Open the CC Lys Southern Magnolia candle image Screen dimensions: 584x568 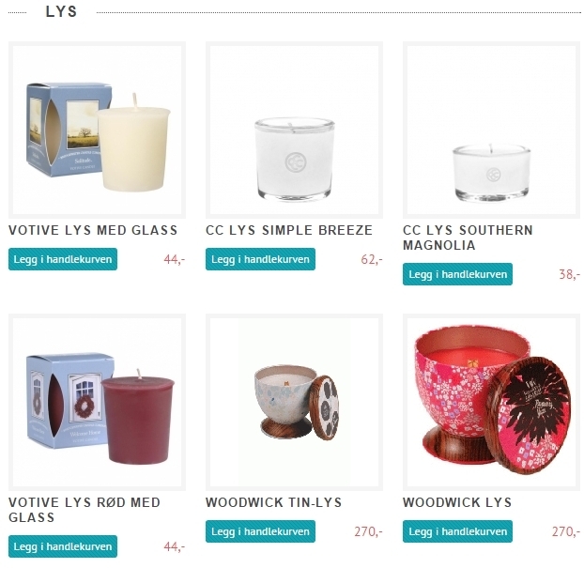[491, 130]
